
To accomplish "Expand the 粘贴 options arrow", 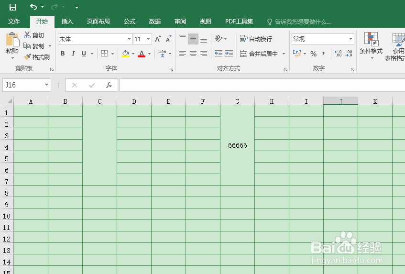I will click(12, 58).
